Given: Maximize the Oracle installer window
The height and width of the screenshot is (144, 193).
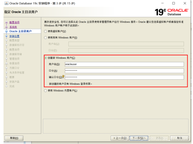Looking at the screenshot, I should [174, 3].
